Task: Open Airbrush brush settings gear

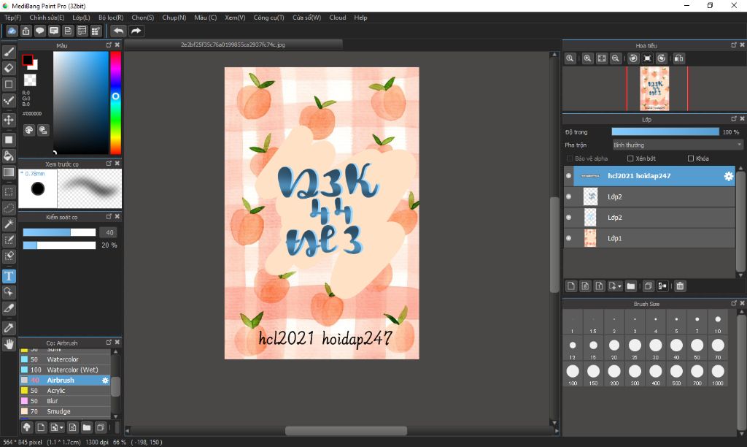Action: tap(105, 381)
